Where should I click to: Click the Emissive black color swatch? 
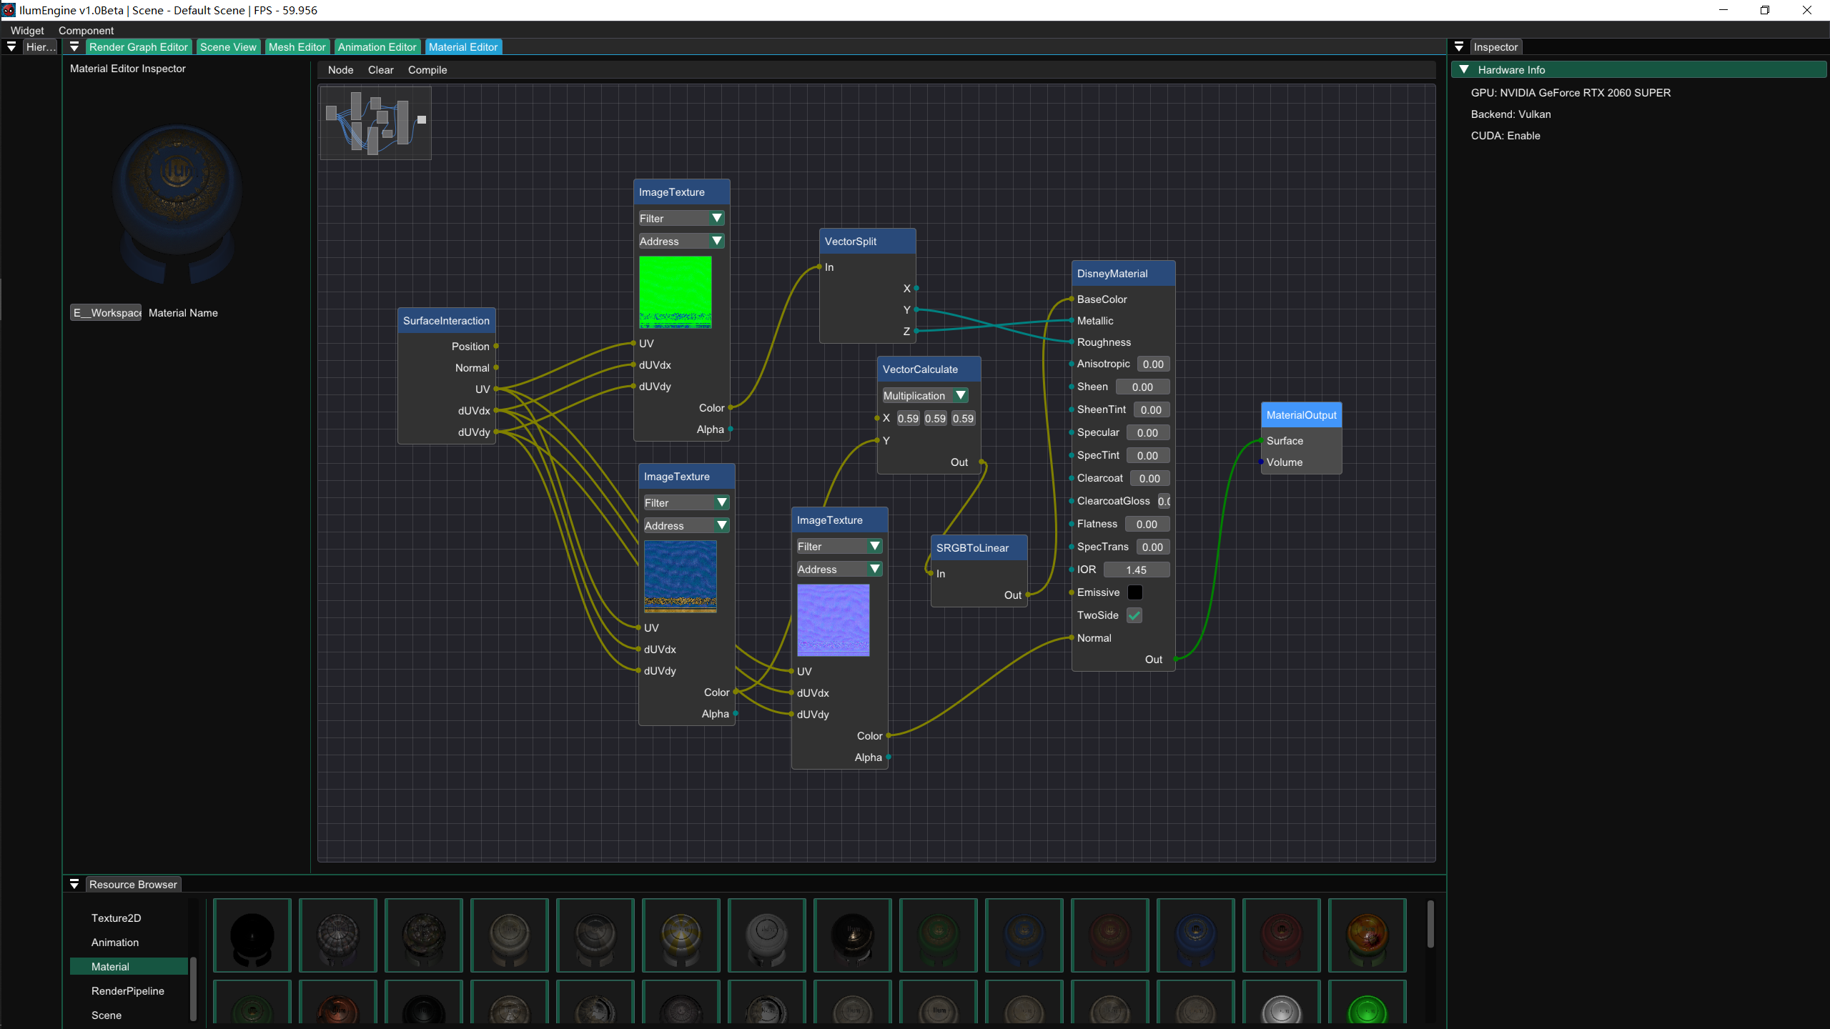click(1134, 592)
